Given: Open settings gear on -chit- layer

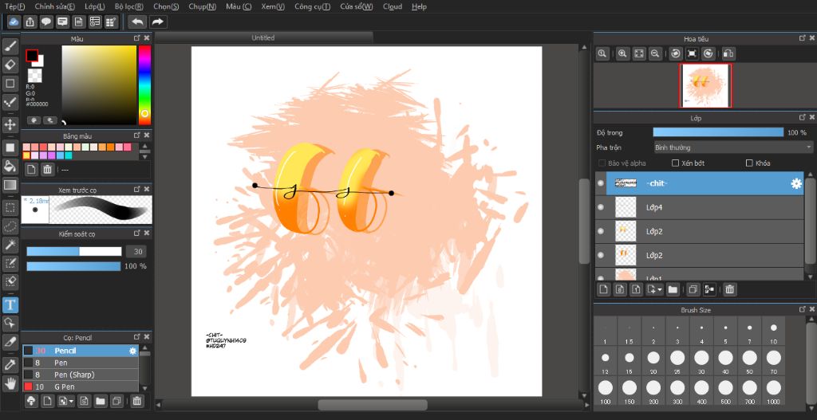Looking at the screenshot, I should pos(795,183).
